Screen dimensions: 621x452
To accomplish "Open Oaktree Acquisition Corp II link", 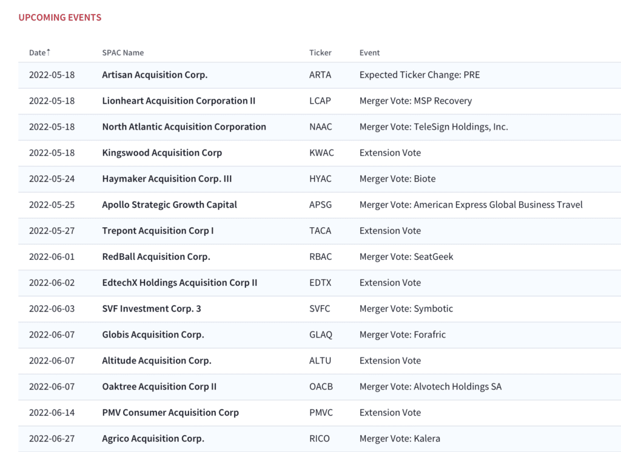I will [x=159, y=387].
